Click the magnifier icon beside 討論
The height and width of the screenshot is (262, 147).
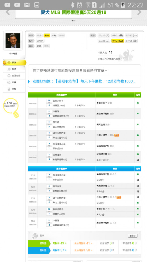[9, 82]
